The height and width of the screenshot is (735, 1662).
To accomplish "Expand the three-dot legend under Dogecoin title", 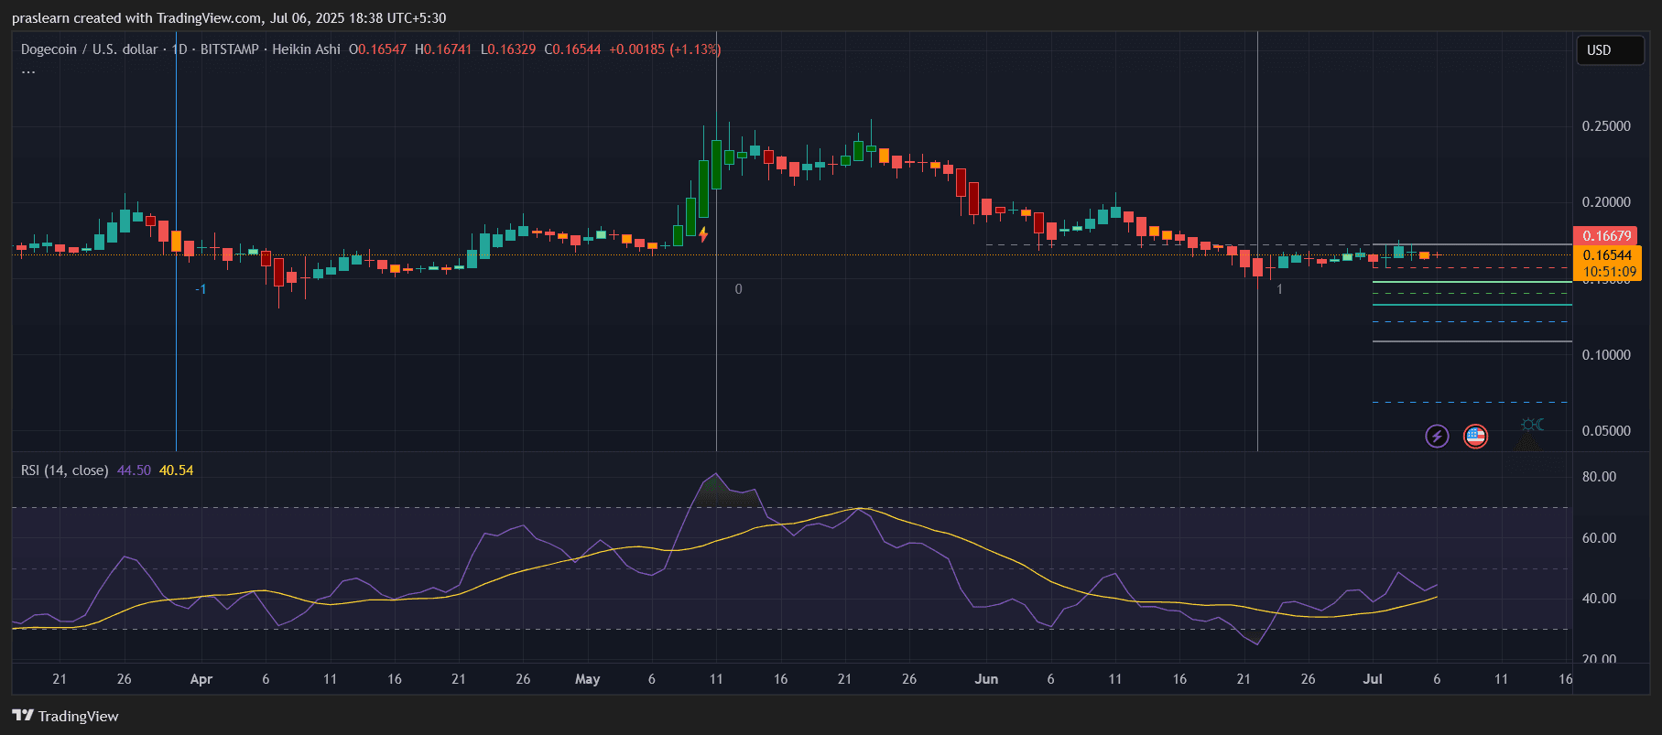I will click(x=28, y=71).
